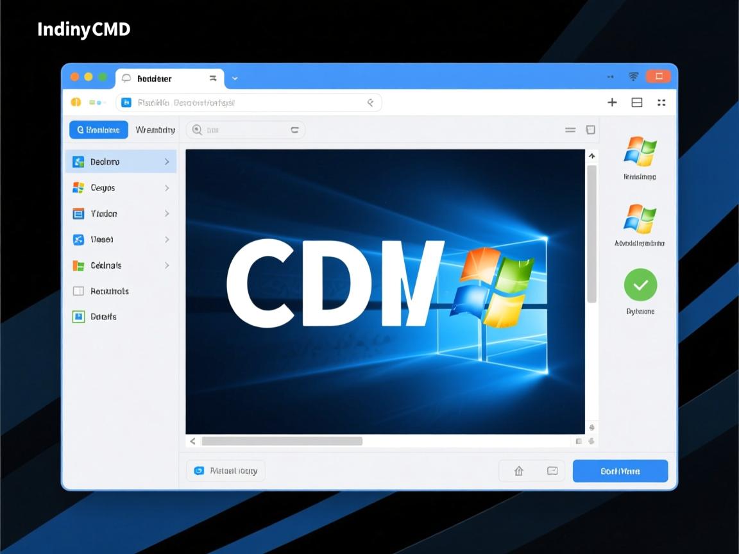Select the Cegps item in the sidebar
This screenshot has height=554, width=739.
click(x=103, y=188)
